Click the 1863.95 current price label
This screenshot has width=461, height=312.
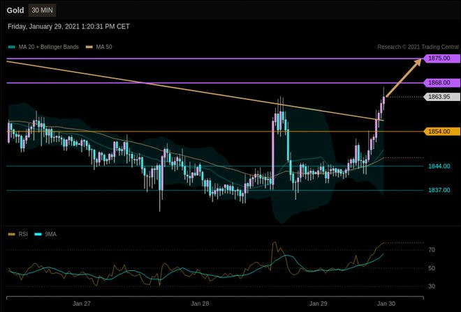pos(441,97)
